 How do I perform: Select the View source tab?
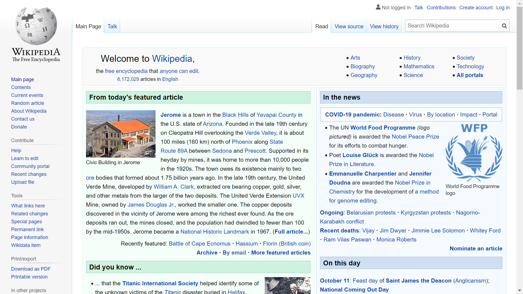coord(349,26)
